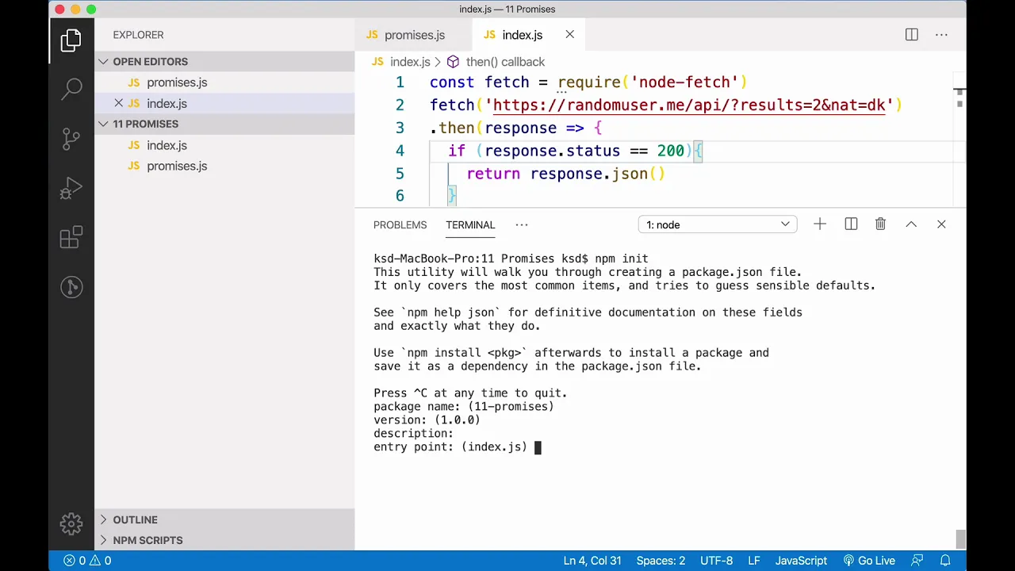Expand the Outline section
This screenshot has height=571, width=1015.
[224, 519]
